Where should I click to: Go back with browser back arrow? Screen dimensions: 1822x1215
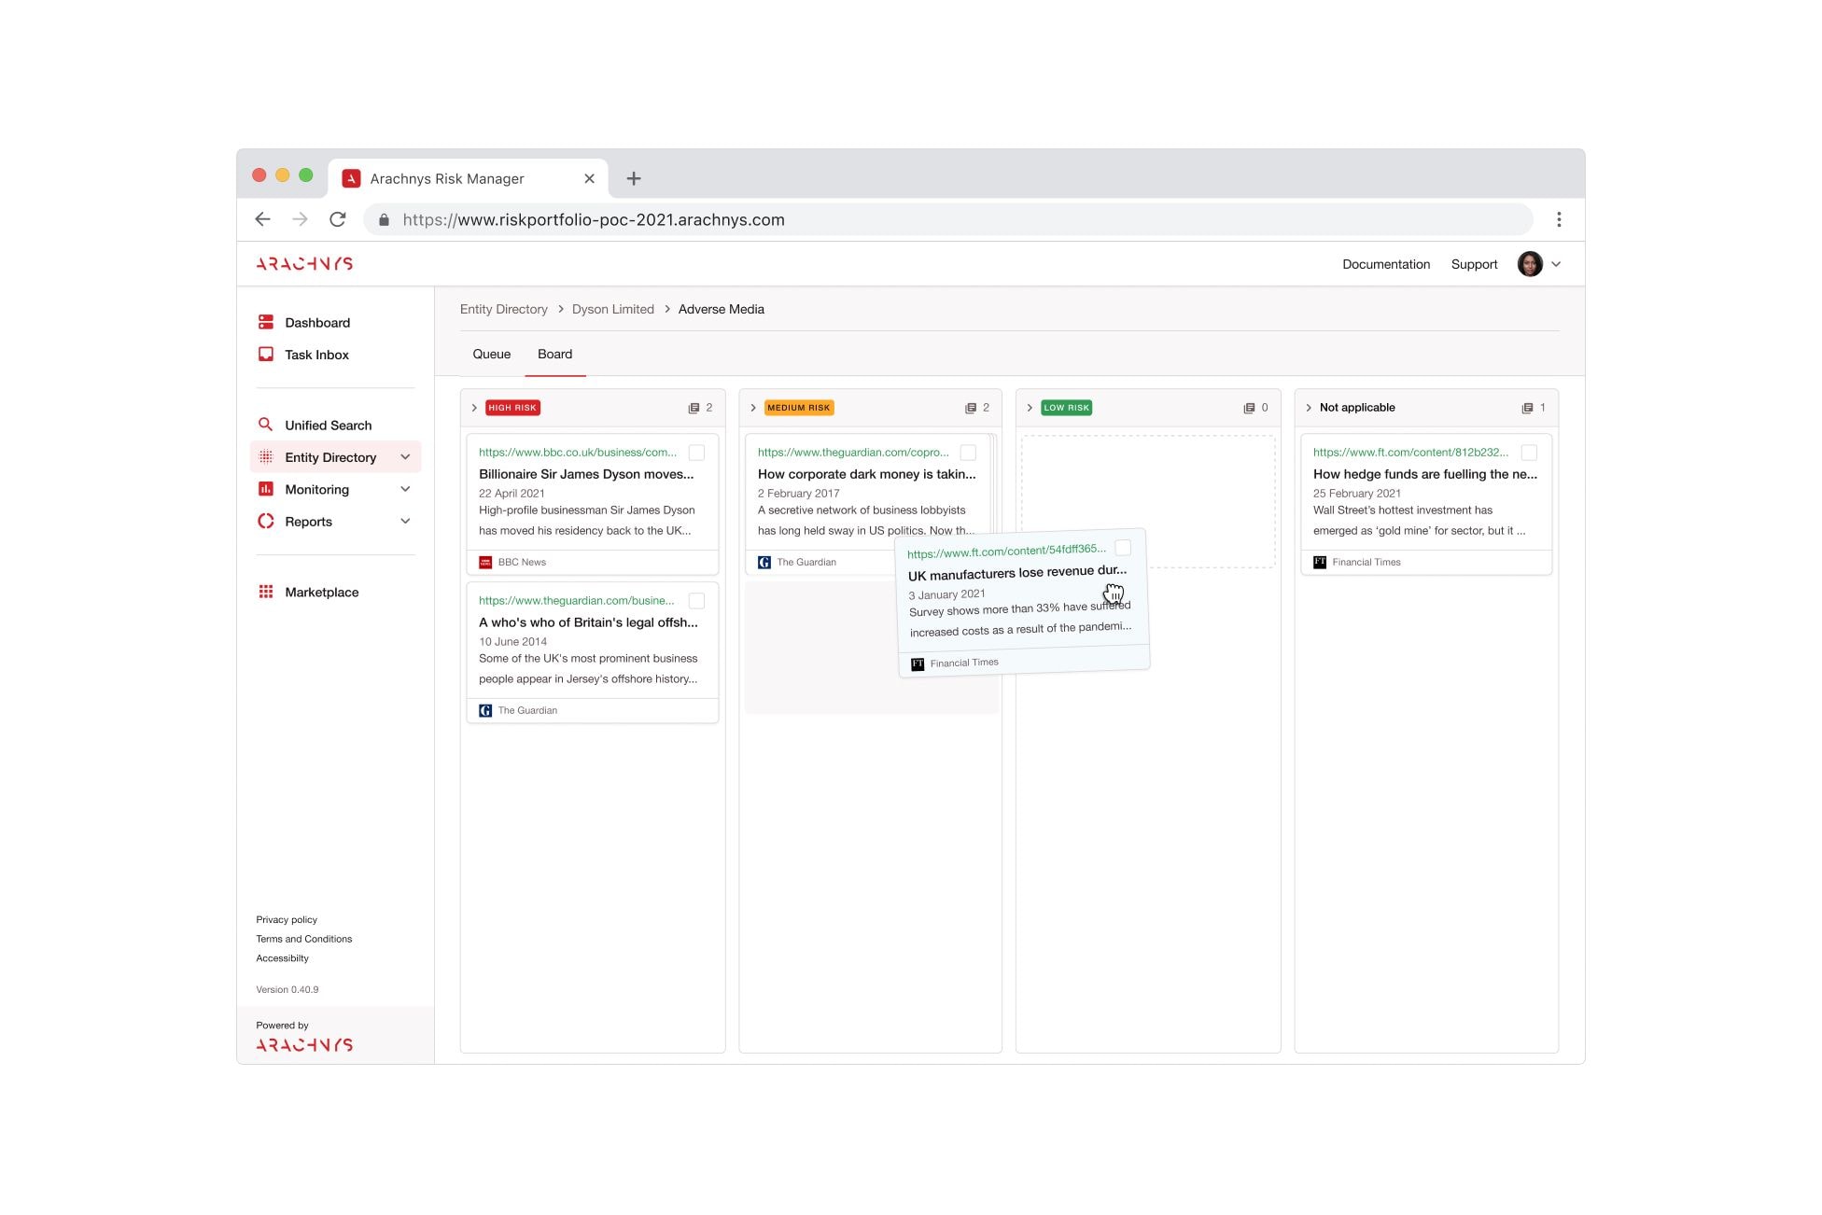(263, 219)
